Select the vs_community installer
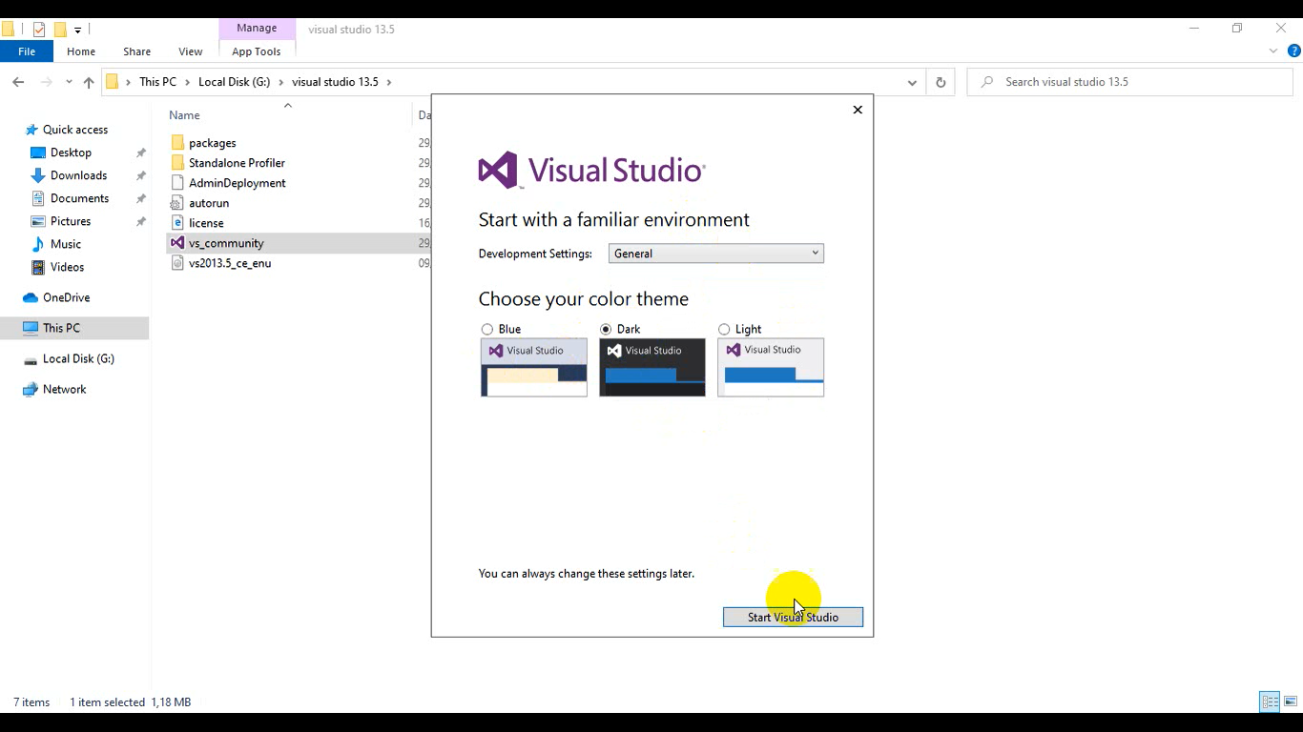1303x732 pixels. tap(226, 243)
